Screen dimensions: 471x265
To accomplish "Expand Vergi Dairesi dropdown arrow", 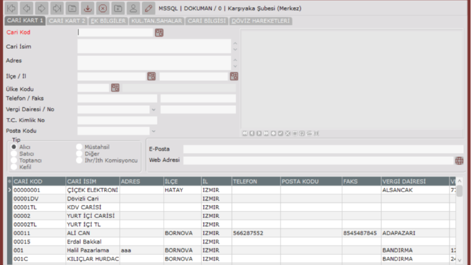I will (153, 110).
